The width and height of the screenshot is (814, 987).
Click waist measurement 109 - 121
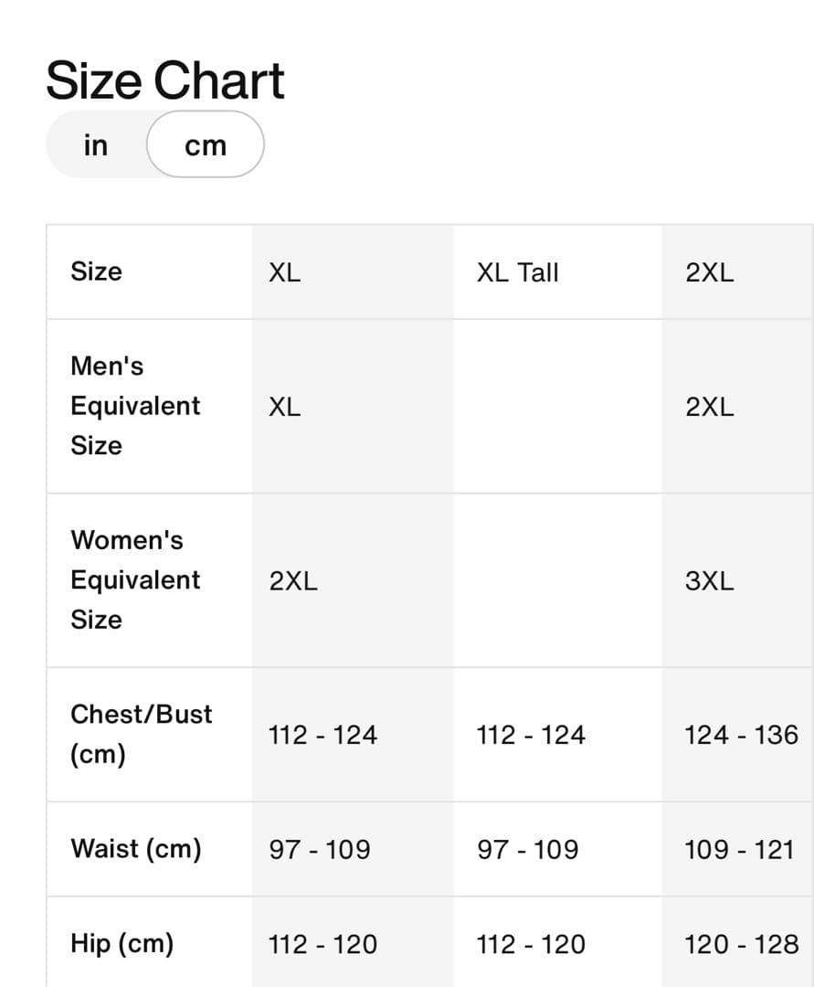click(739, 850)
